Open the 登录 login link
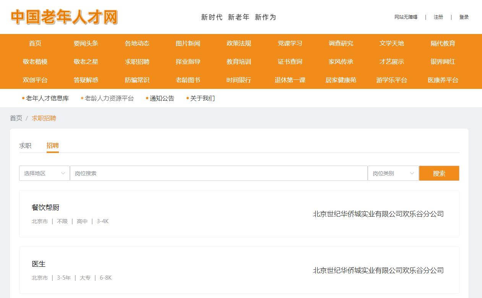The width and height of the screenshot is (482, 298). (x=464, y=17)
